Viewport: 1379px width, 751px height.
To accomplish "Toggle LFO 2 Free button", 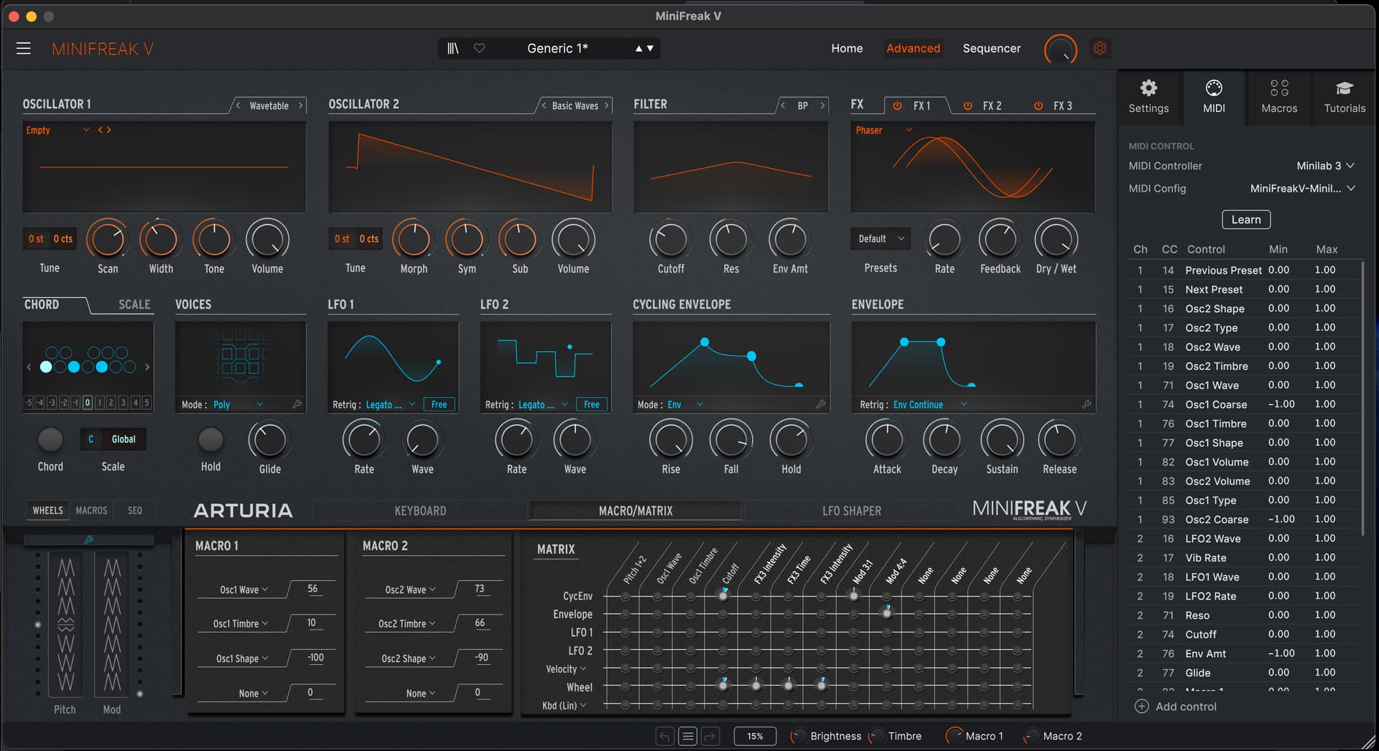I will click(591, 404).
